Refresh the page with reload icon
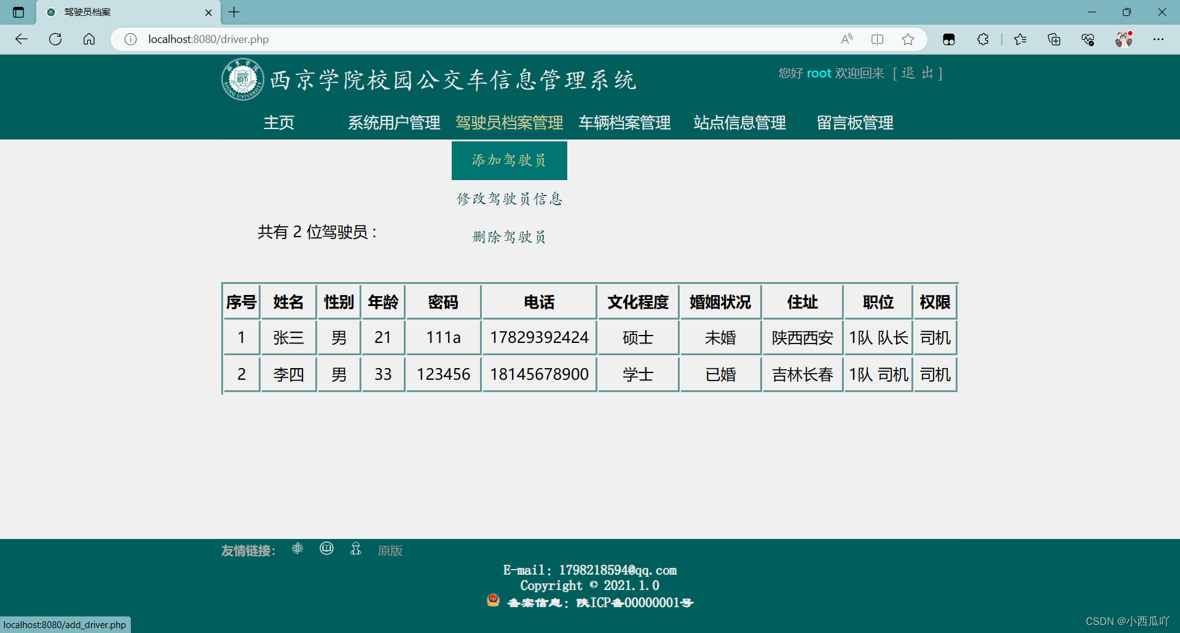The image size is (1180, 633). [55, 39]
